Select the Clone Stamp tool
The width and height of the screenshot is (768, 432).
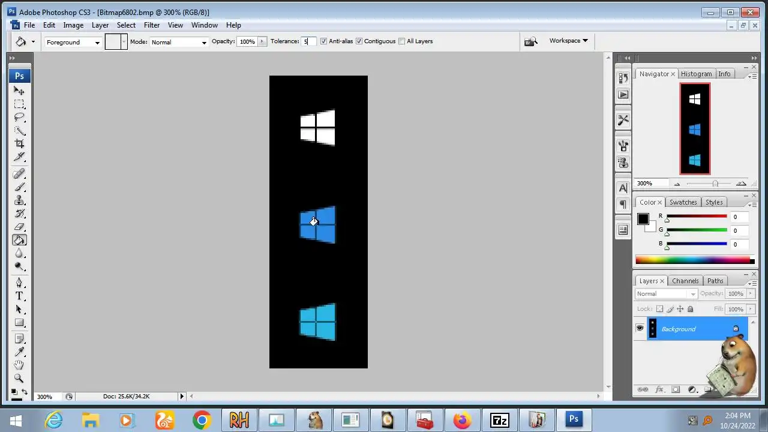tap(19, 200)
